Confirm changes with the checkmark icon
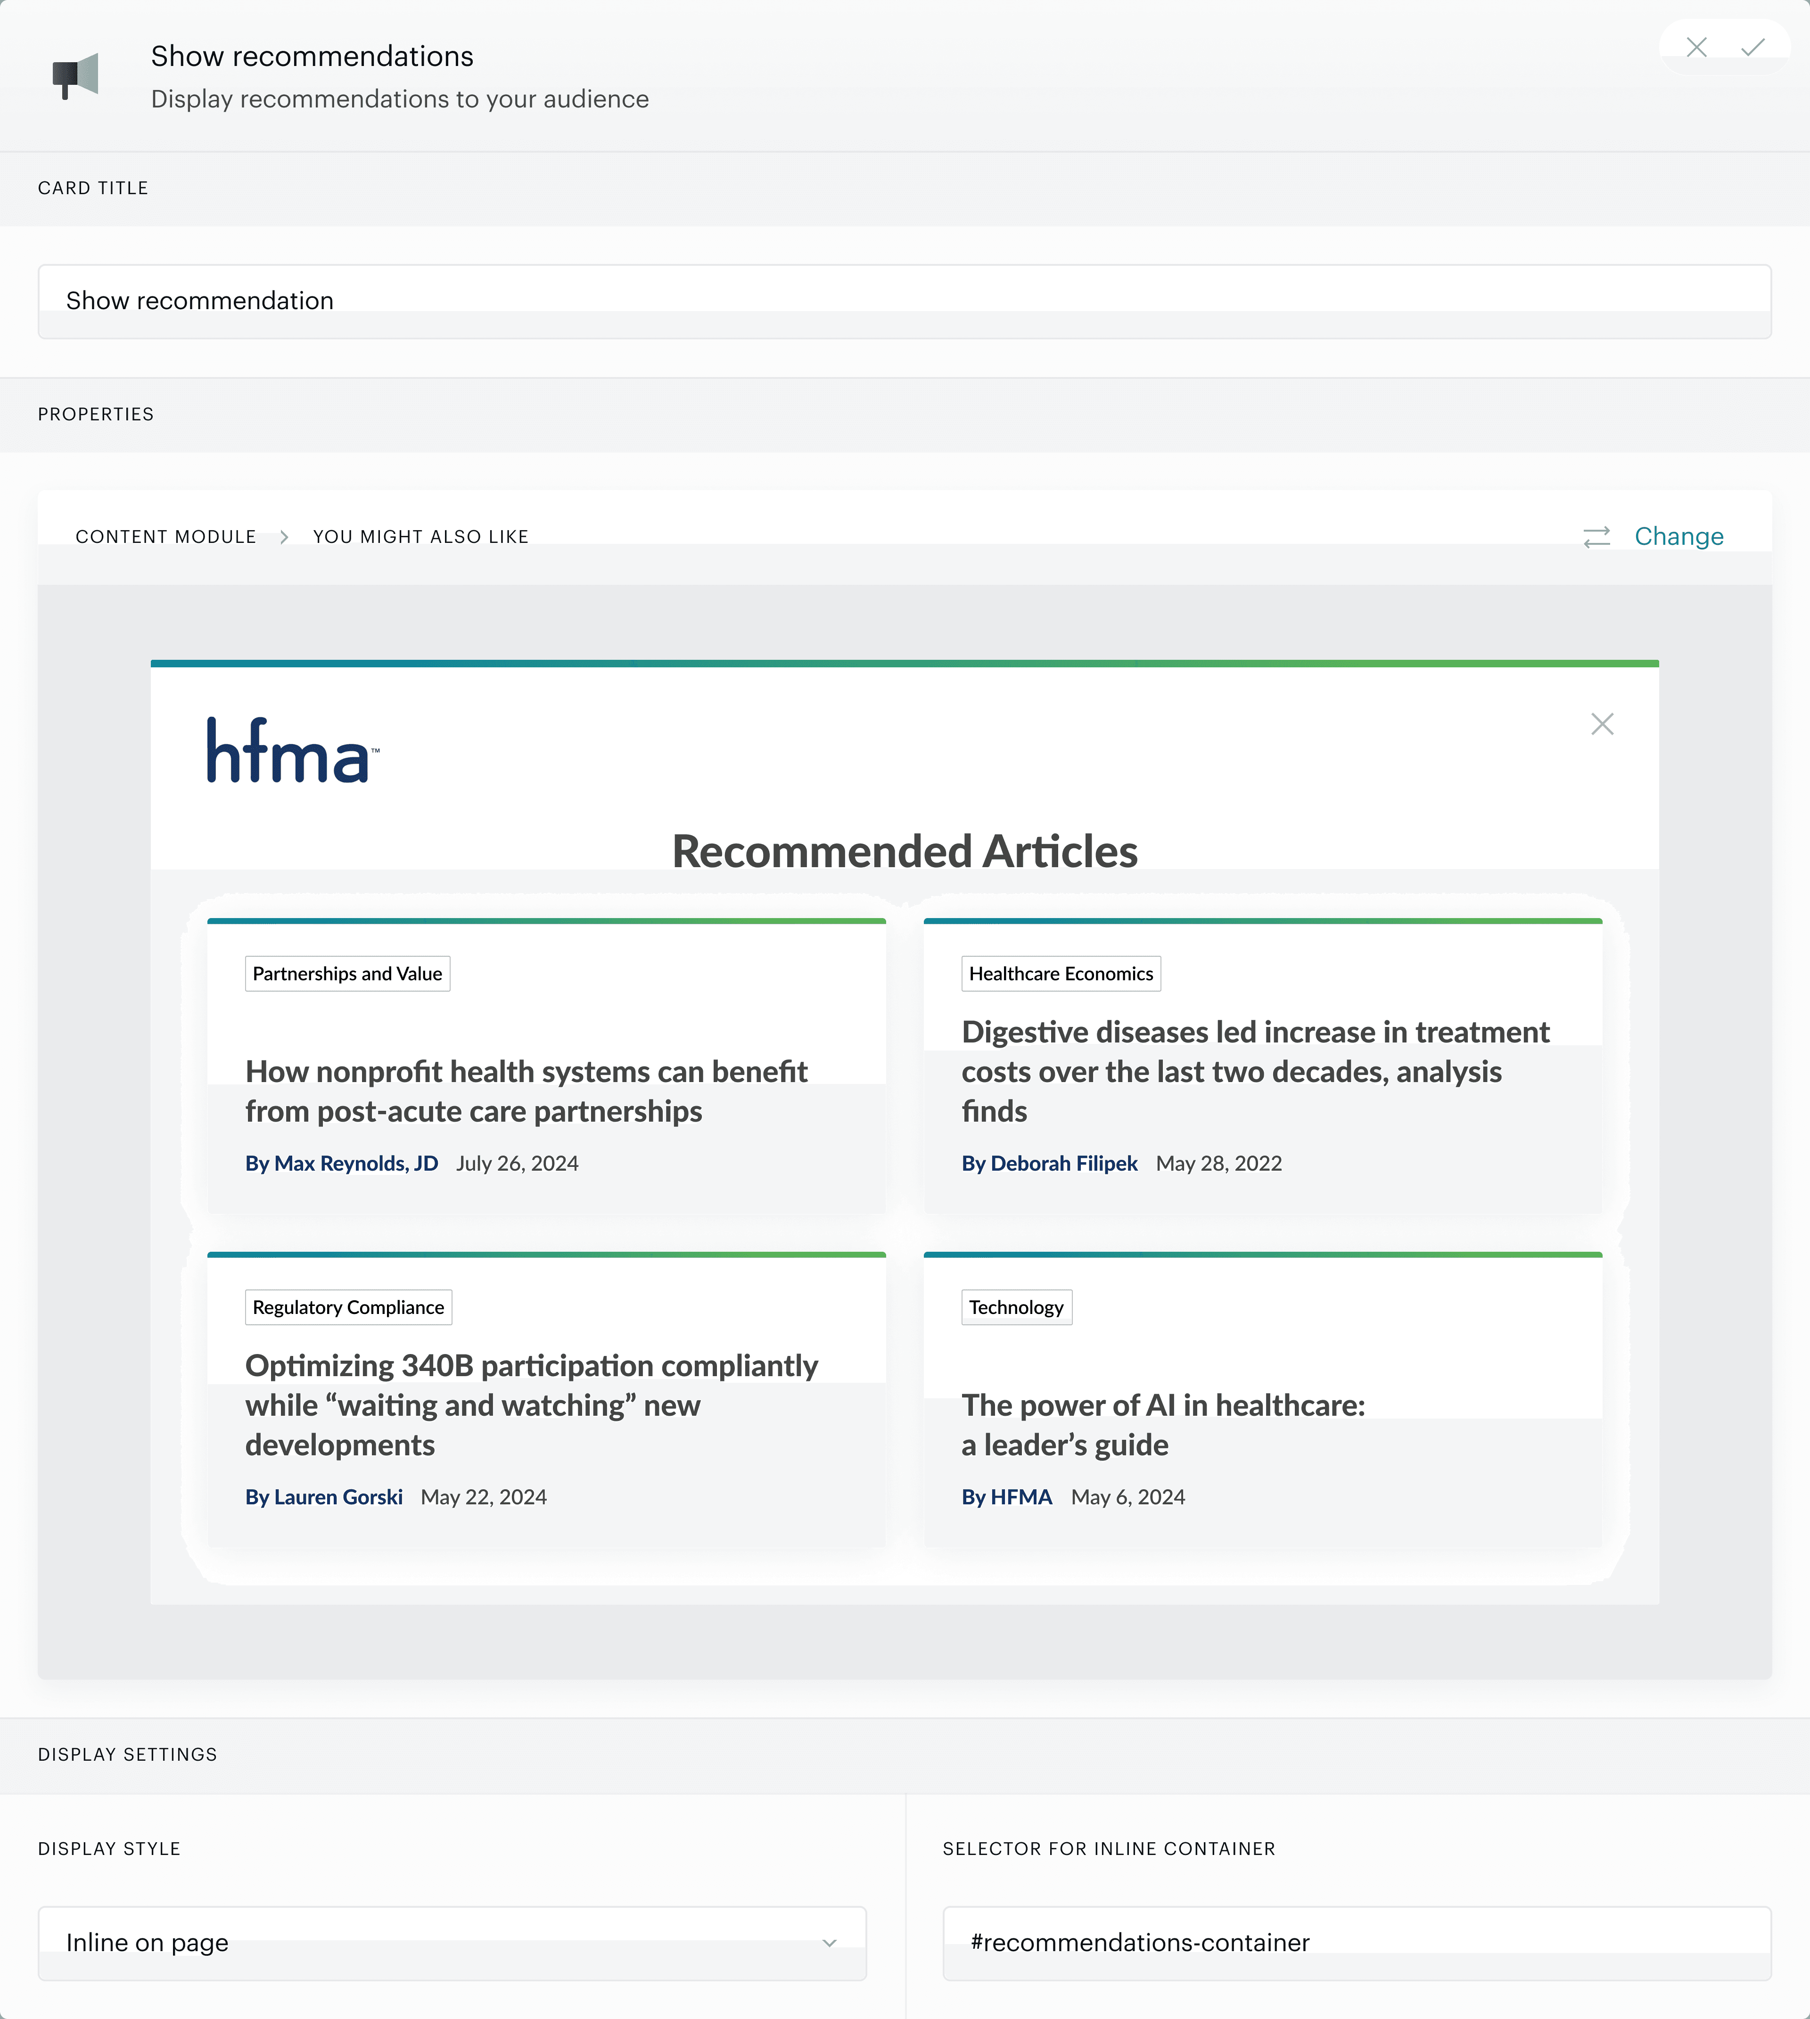 point(1753,48)
